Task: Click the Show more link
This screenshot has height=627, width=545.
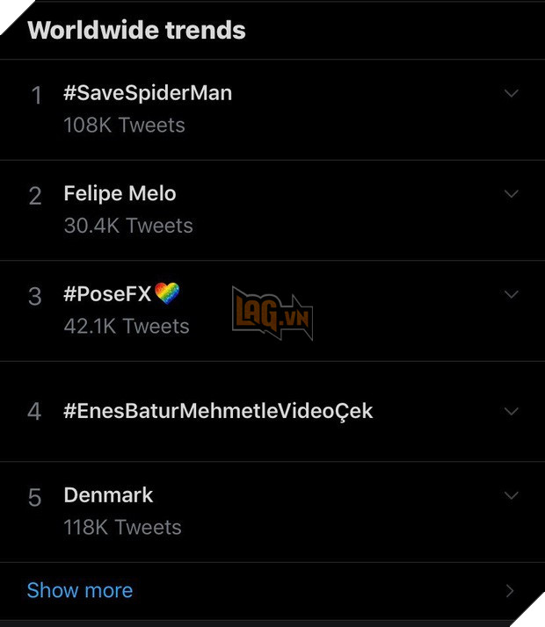Action: 80,590
